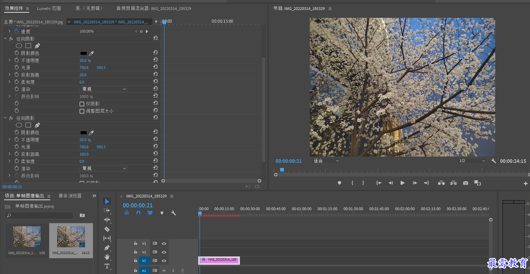Enable the 调整图层大小 checkbox

tap(82, 111)
